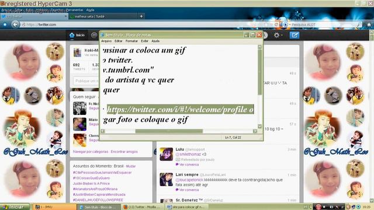Compose a new tweet with blue button
Screen dimensions: 374x210
pyautogui.click(x=295, y=35)
